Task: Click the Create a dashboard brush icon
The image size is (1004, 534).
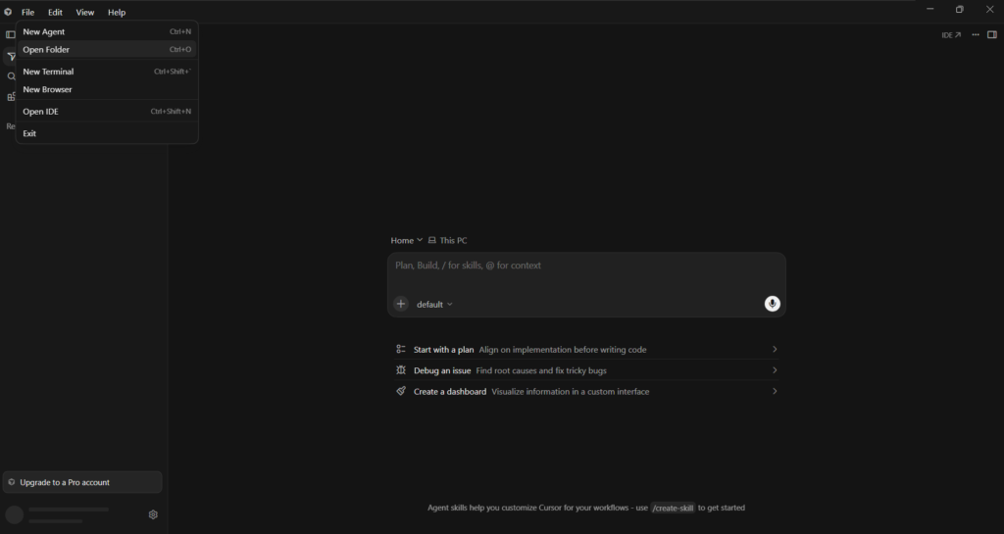Action: point(401,391)
